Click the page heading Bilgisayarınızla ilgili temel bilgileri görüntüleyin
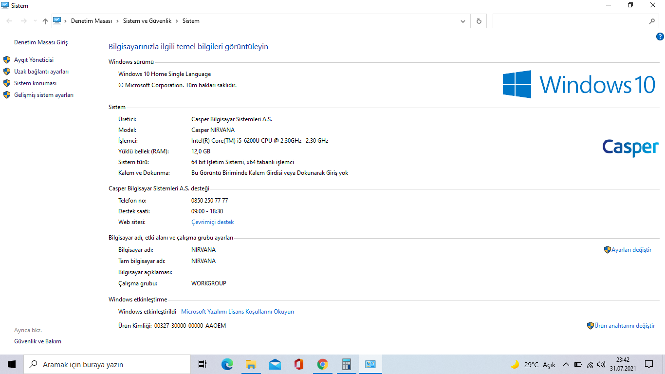This screenshot has width=665, height=374. [x=188, y=47]
